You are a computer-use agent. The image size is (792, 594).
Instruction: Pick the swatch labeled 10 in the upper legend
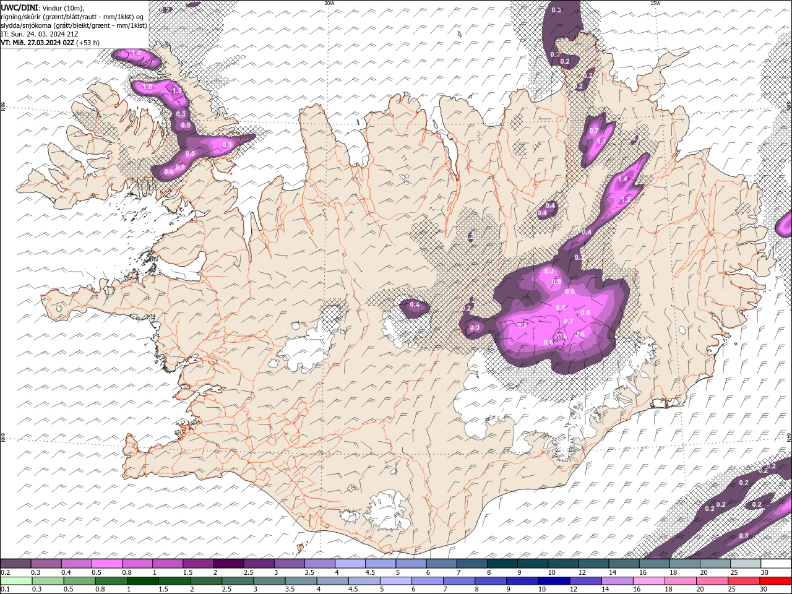point(562,564)
